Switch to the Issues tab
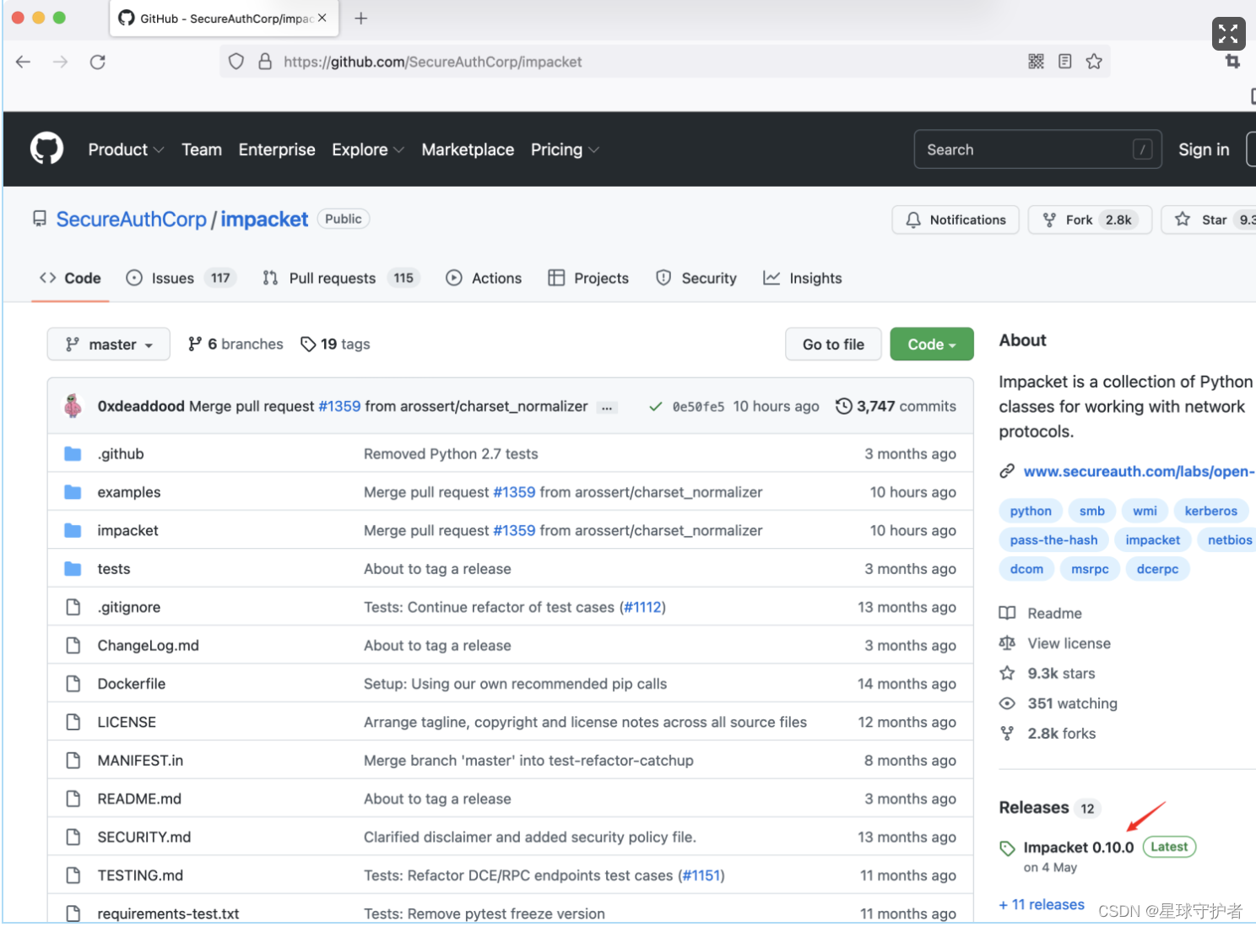The width and height of the screenshot is (1256, 927). coord(181,278)
